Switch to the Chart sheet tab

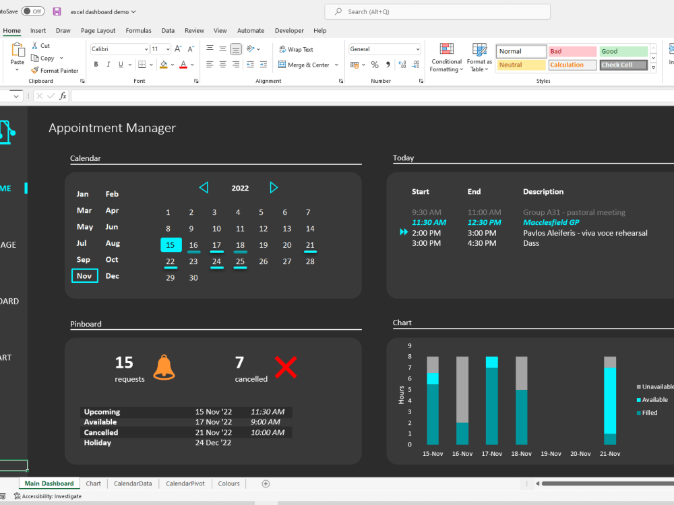[93, 483]
